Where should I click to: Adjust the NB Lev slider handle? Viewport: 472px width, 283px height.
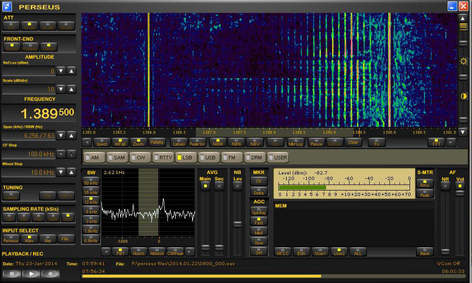tap(238, 224)
